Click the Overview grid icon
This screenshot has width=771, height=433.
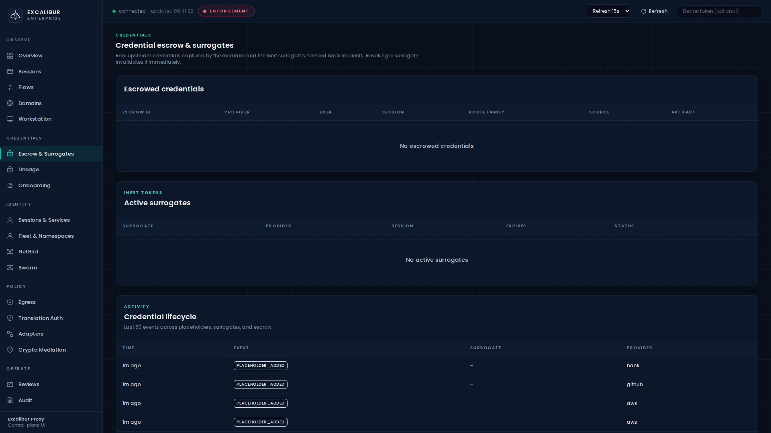point(10,56)
